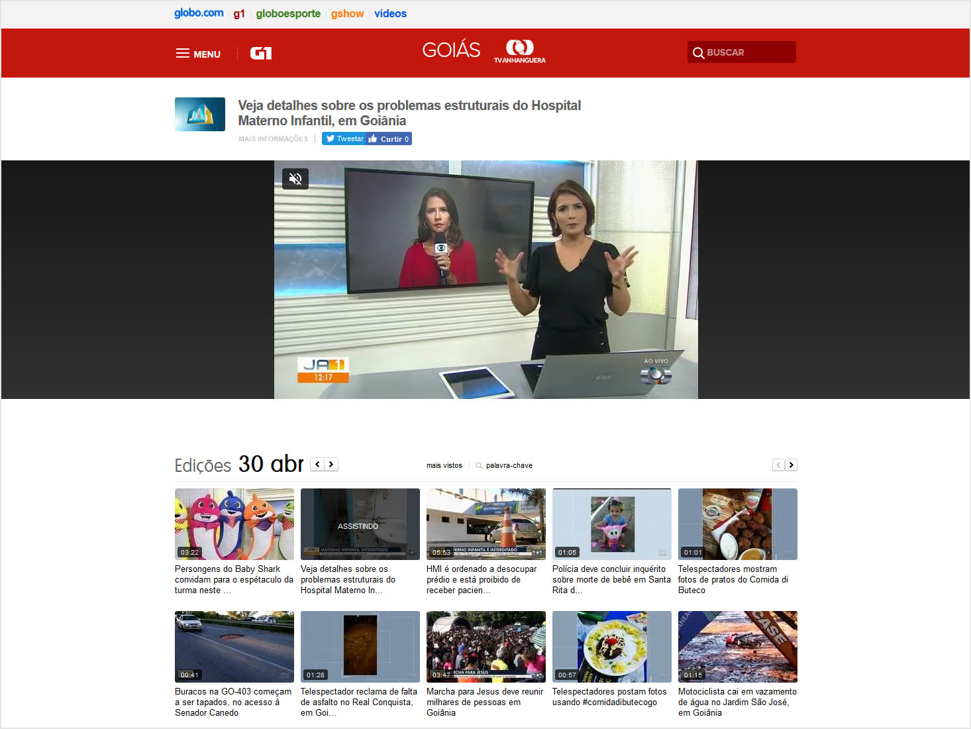Expand 'MAIS INFORMAÇÕES' under the title

click(273, 139)
